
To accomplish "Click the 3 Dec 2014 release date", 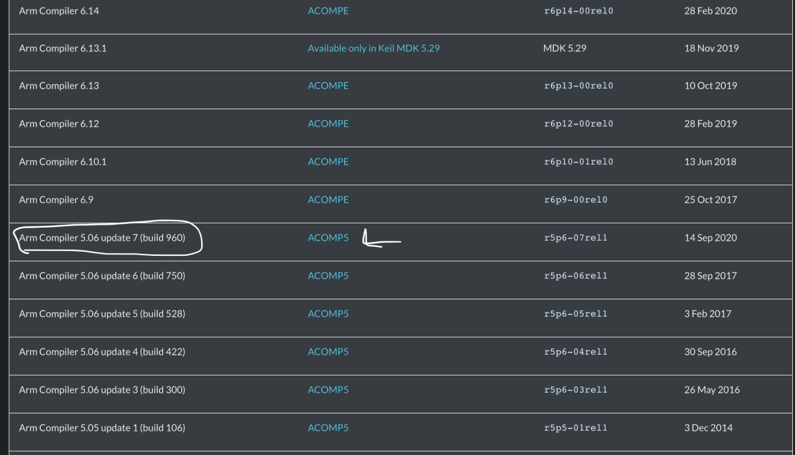I will point(708,427).
